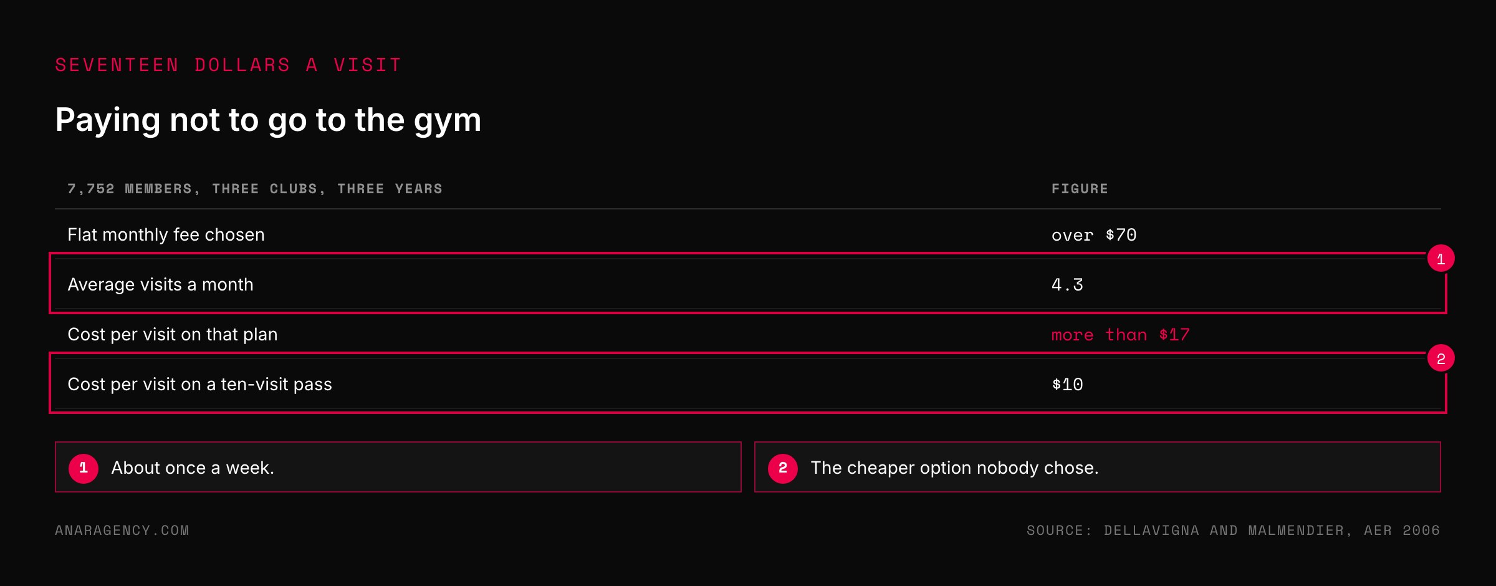1496x586 pixels.
Task: Select badge 2 beside 'The cheaper option' note
Action: coord(783,468)
